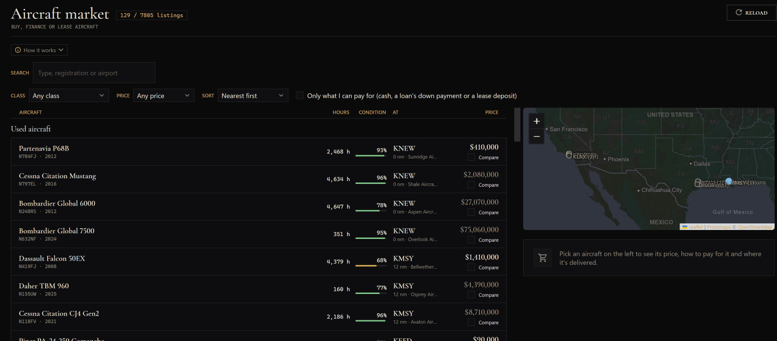The image size is (777, 341).
Task: Click the map zoom out minus icon
Action: coord(536,136)
